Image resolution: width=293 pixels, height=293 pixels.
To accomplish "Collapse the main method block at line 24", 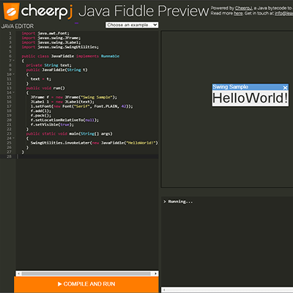I will click(x=14, y=138).
